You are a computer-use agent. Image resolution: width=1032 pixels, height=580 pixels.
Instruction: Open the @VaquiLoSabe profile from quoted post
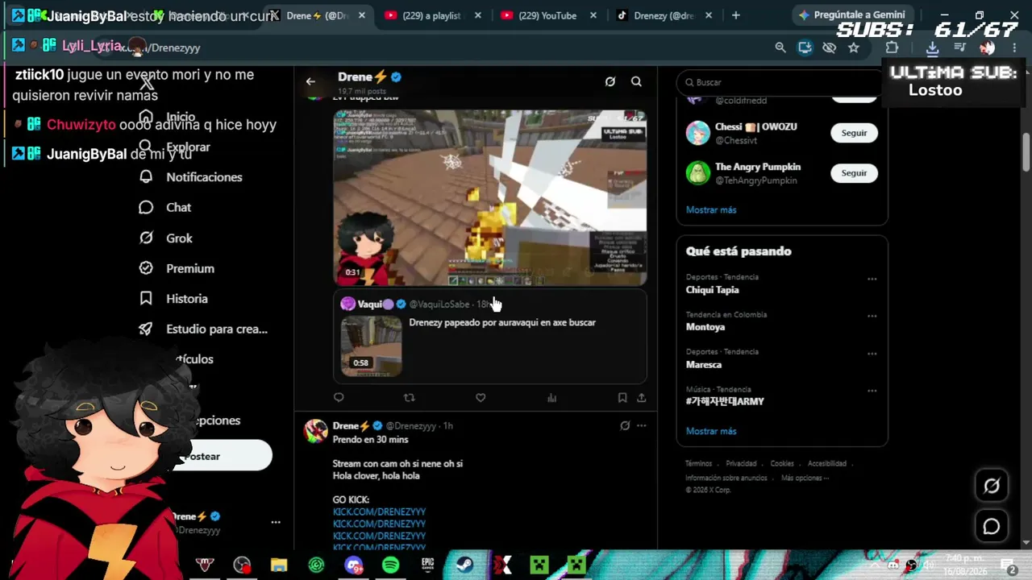(439, 304)
